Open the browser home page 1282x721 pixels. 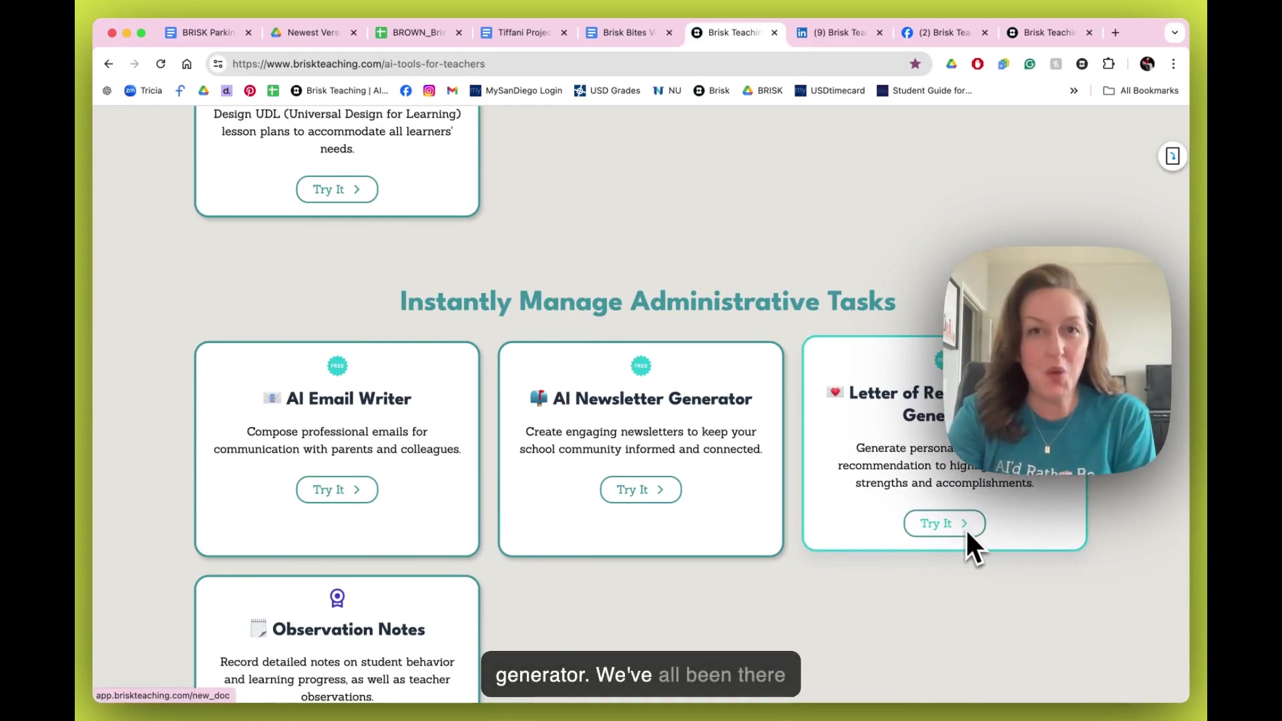(x=187, y=64)
